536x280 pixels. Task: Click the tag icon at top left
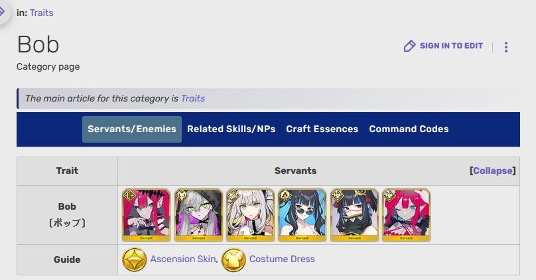[2, 13]
